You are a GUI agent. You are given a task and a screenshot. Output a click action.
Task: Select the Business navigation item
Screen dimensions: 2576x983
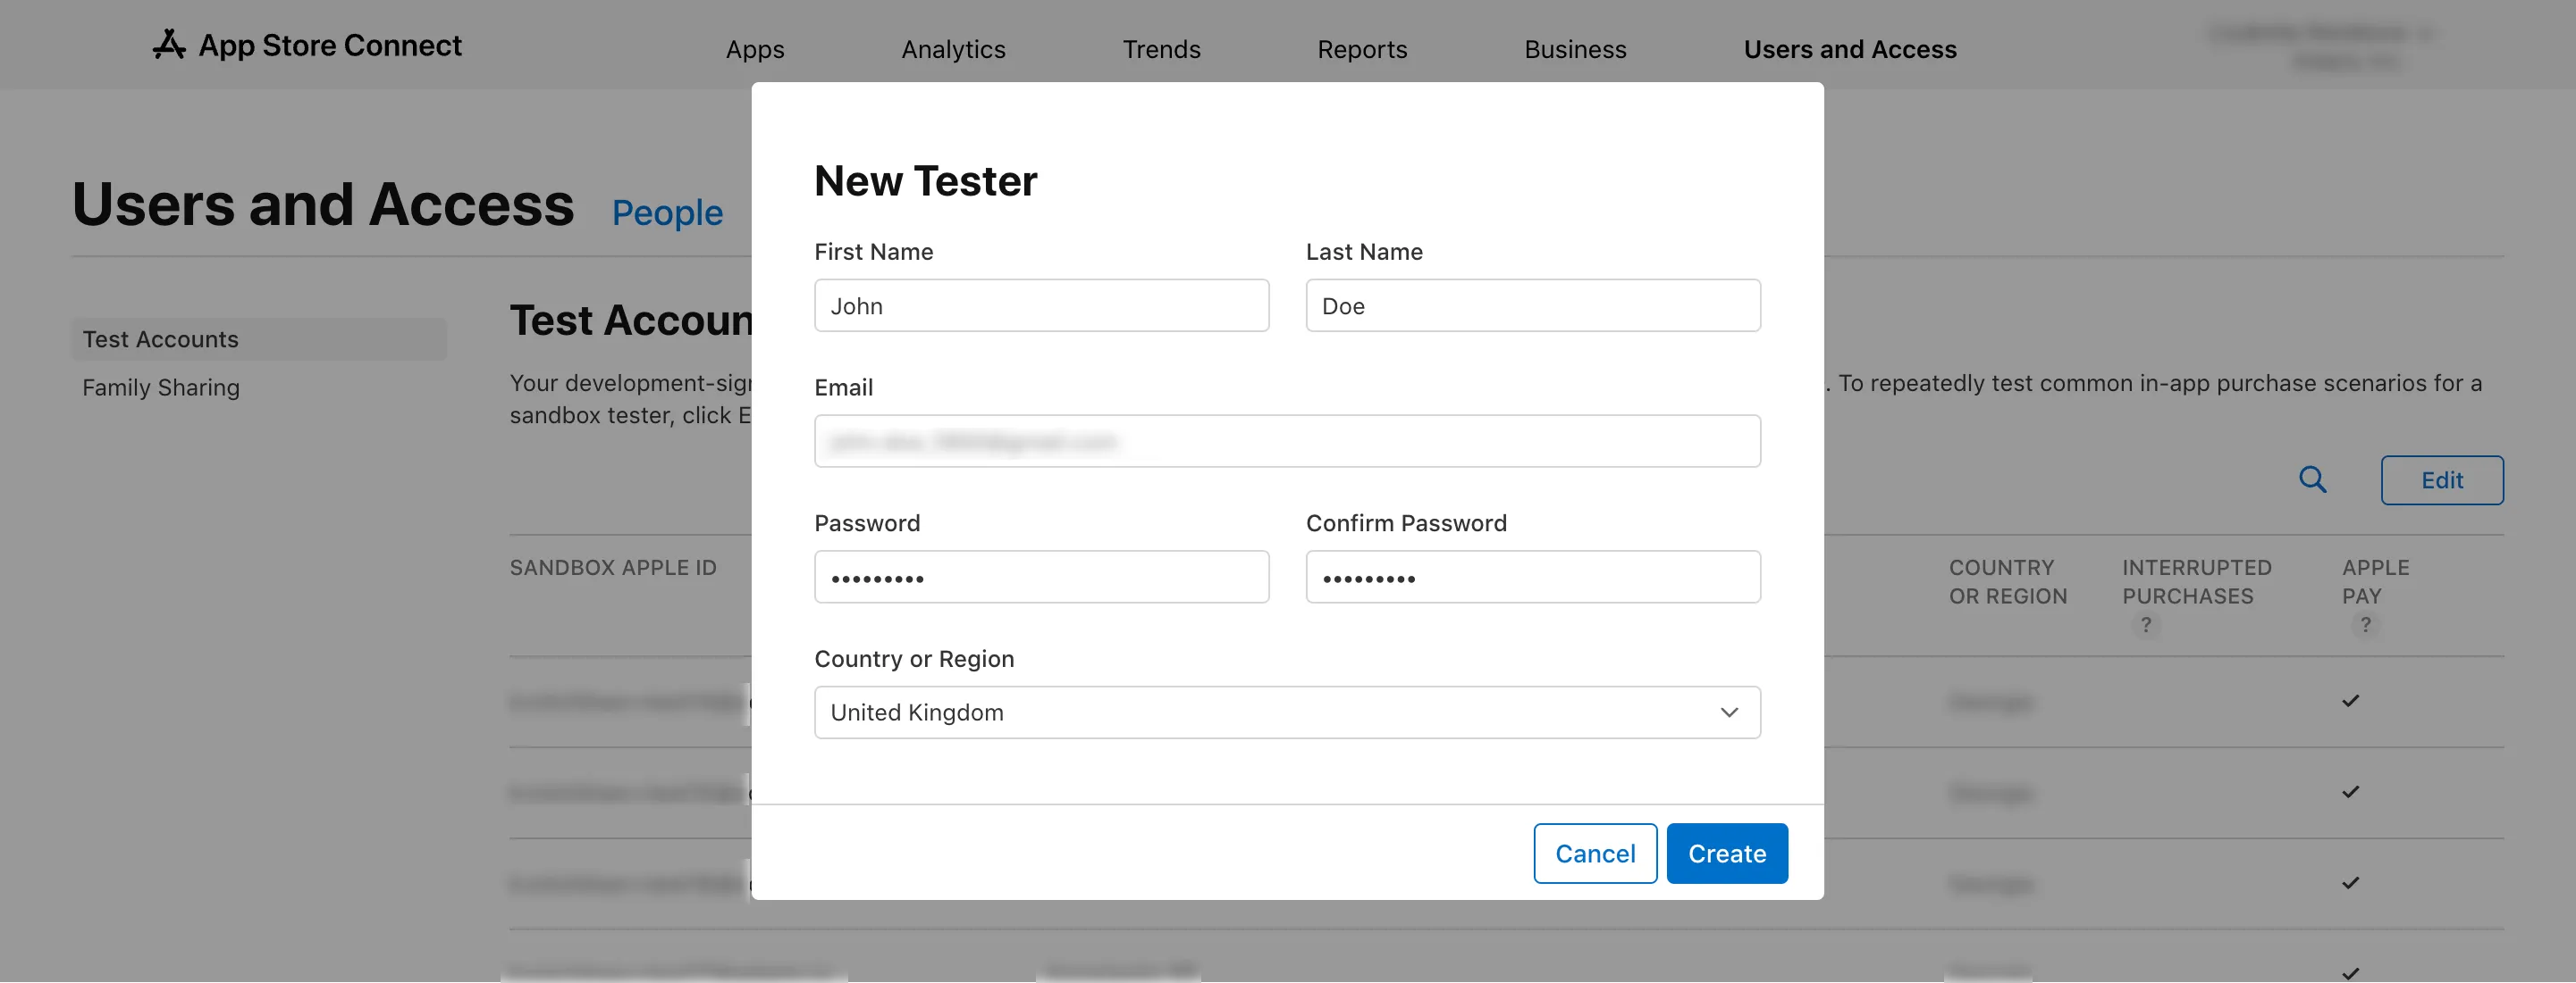pyautogui.click(x=1575, y=49)
